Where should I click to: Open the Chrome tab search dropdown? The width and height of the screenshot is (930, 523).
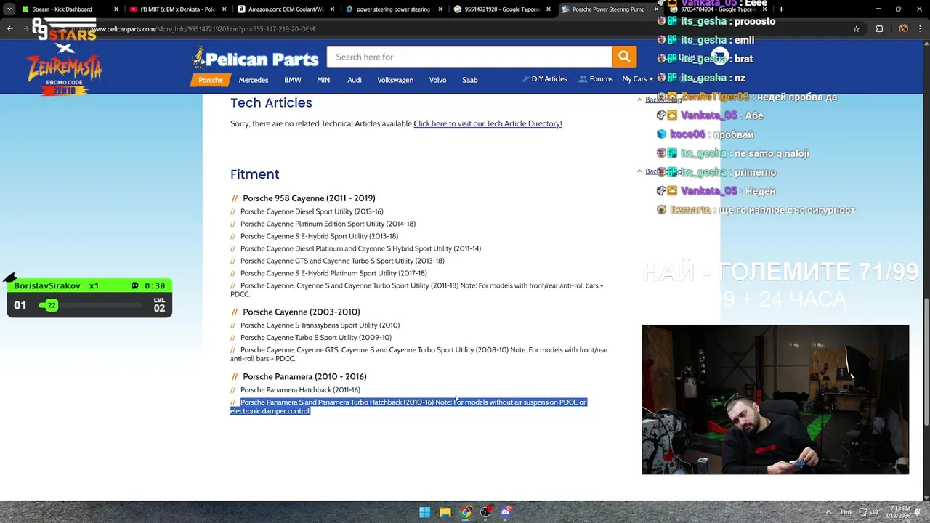point(9,9)
